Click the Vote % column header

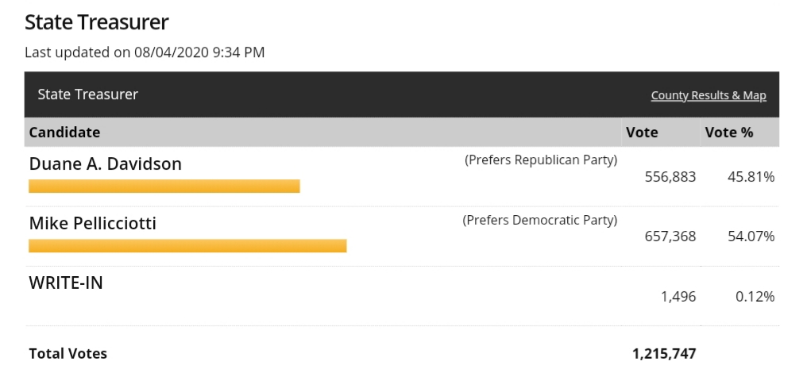click(728, 133)
